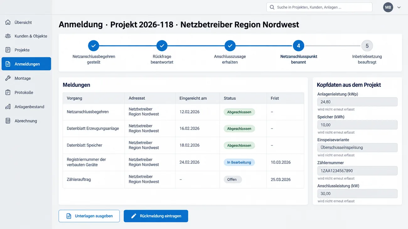Click the pencil icon on Rückmeldung eintragen

[133, 216]
